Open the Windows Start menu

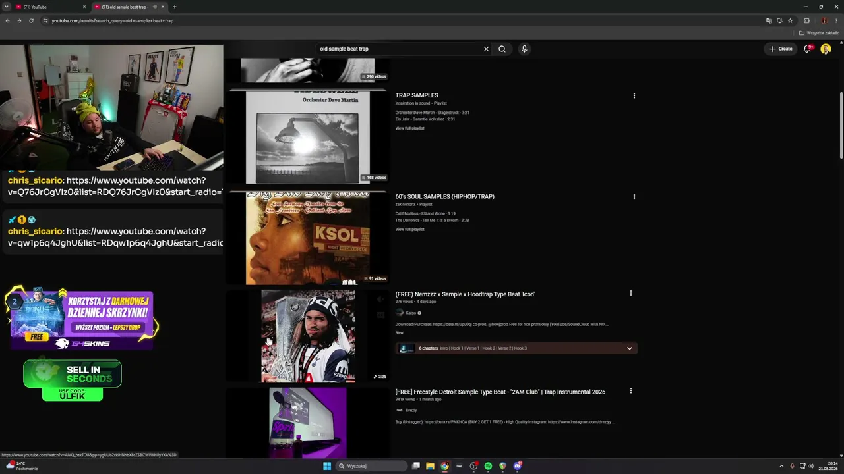point(327,466)
